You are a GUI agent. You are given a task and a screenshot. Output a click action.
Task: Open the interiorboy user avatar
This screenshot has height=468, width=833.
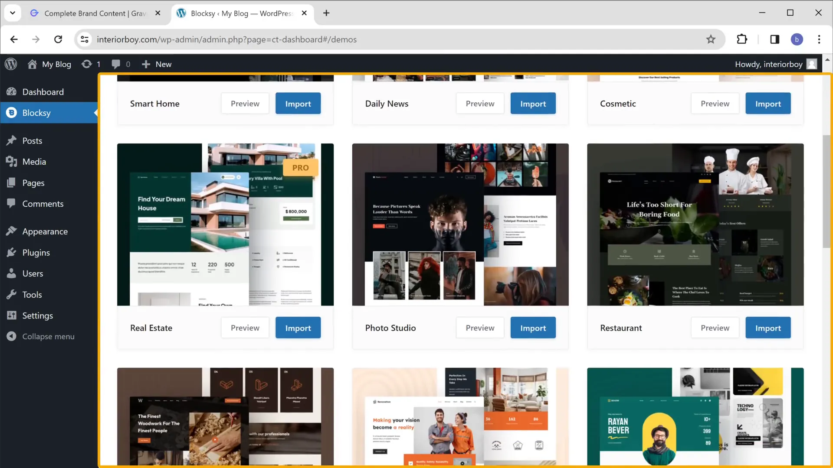[x=812, y=64]
